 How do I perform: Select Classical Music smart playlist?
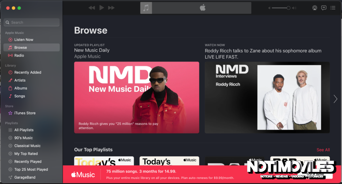tap(32, 146)
